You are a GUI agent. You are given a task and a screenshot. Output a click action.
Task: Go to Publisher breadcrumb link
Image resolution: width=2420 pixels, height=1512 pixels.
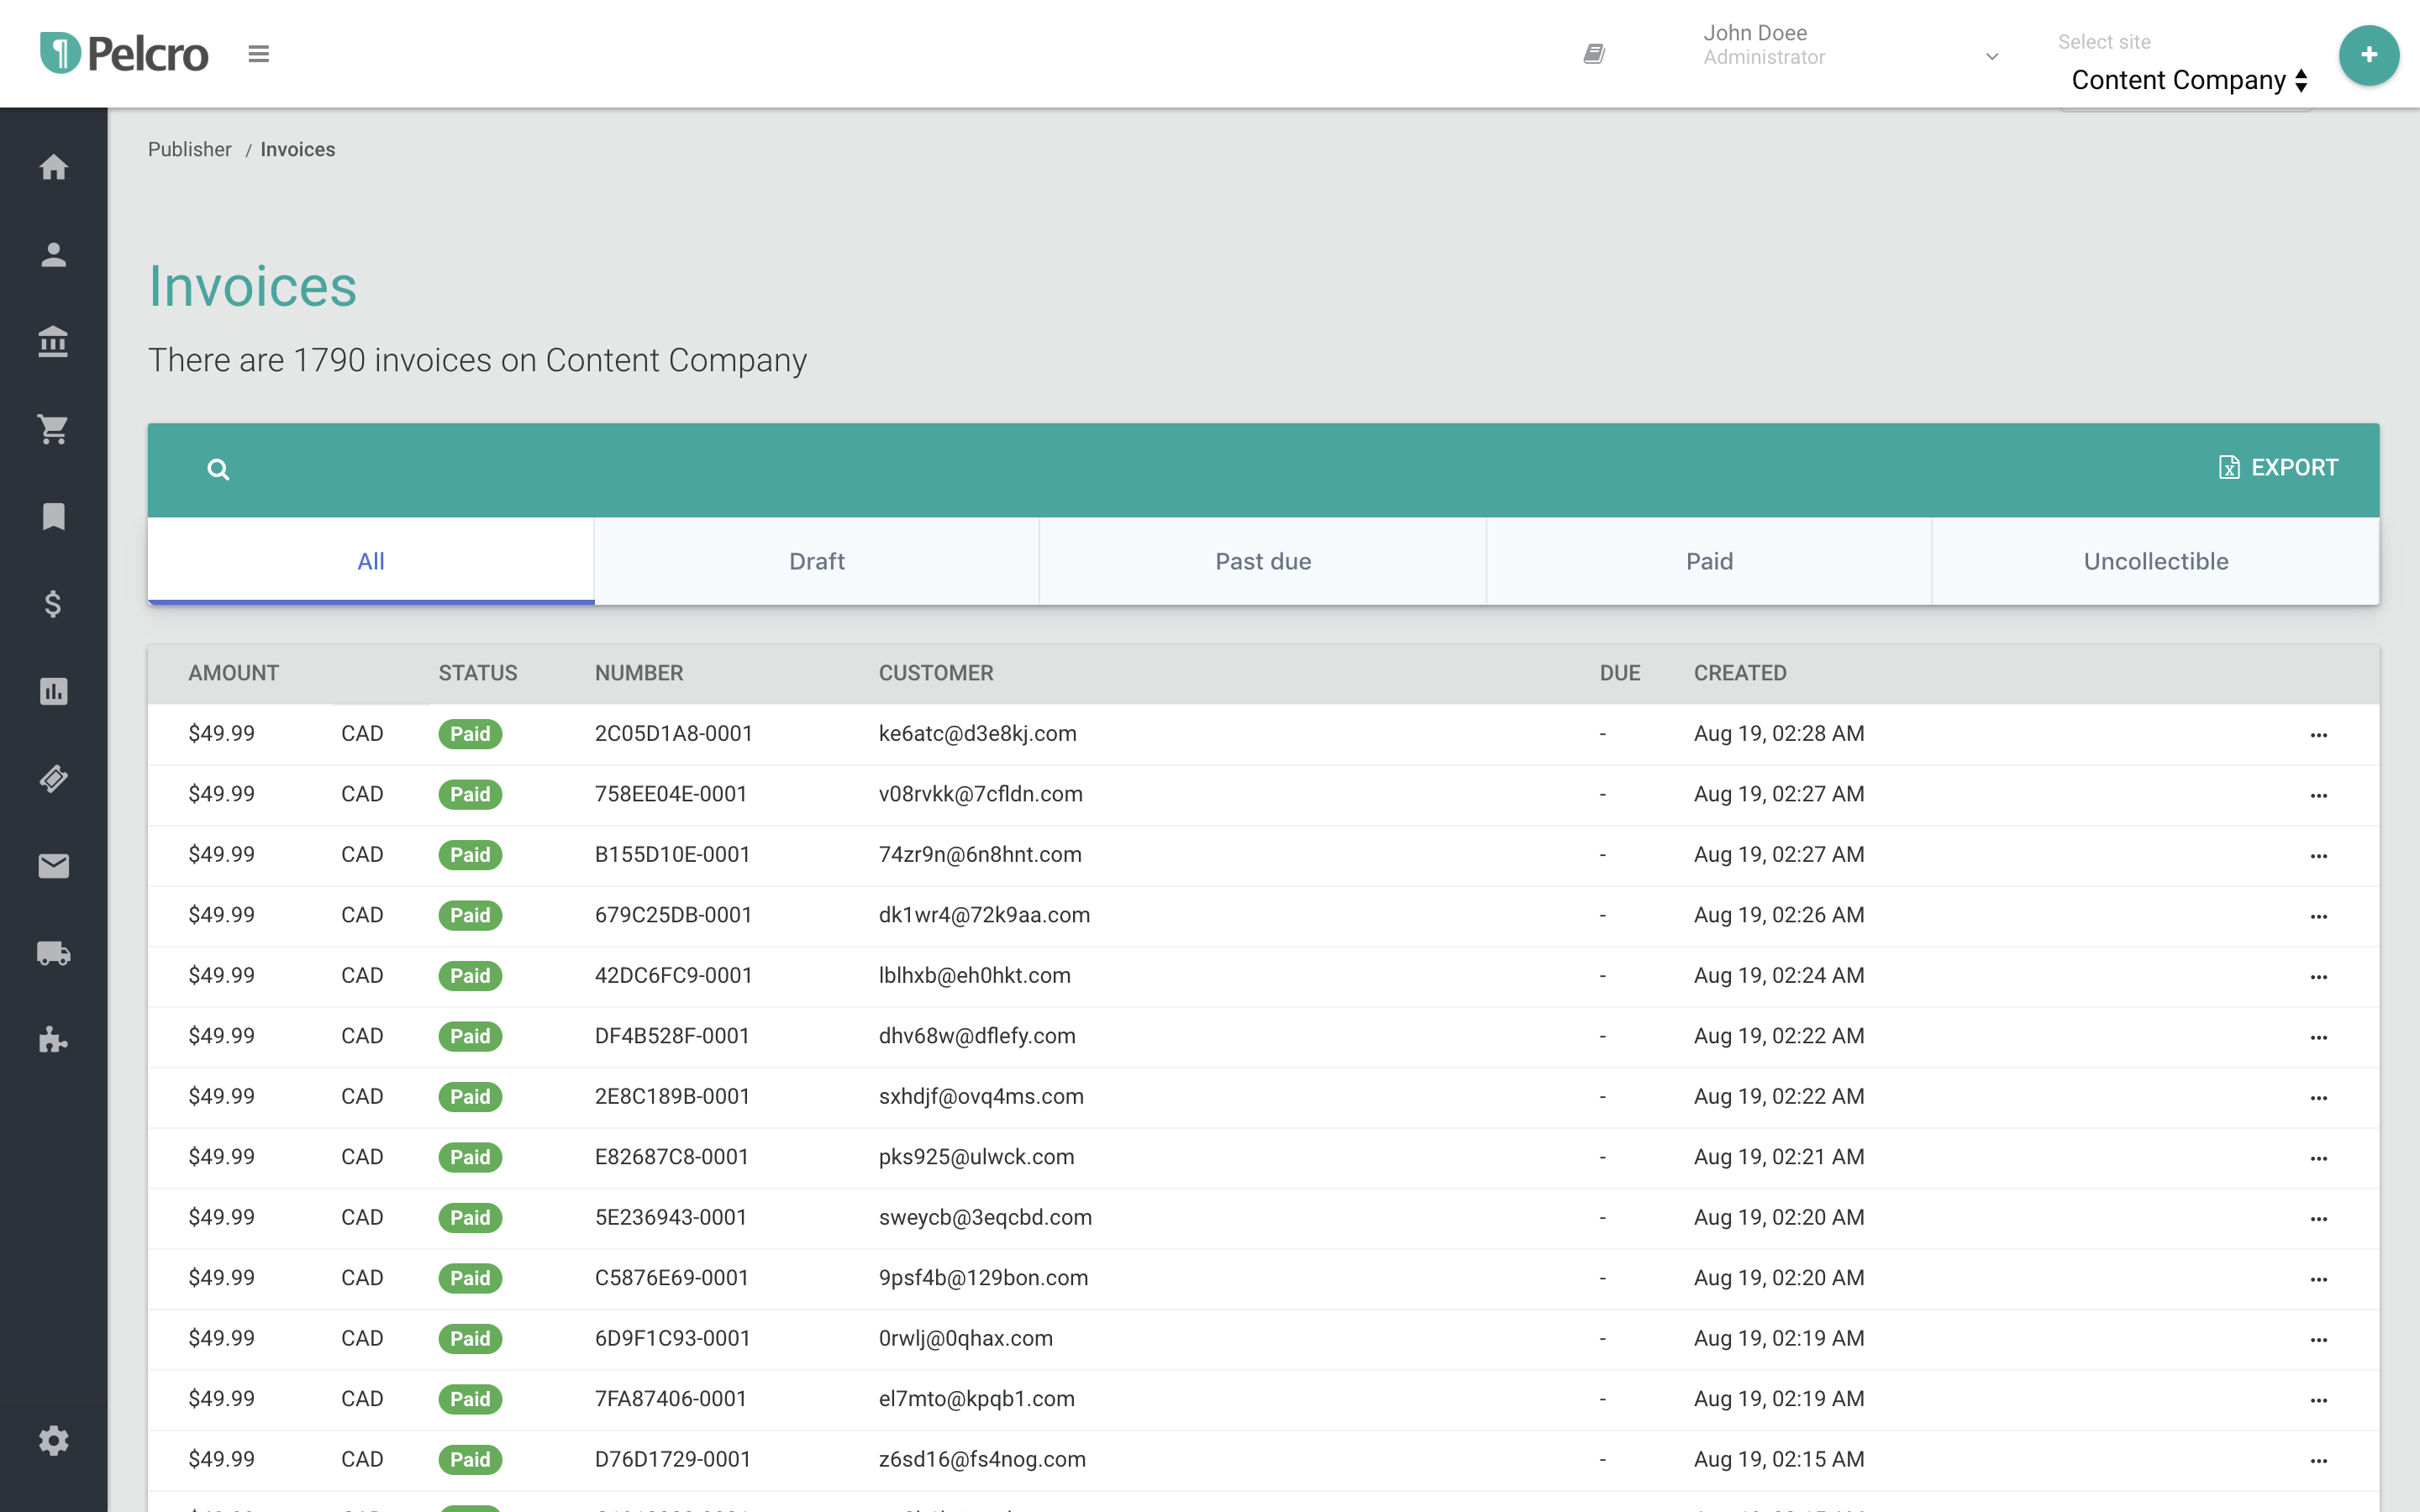(190, 149)
